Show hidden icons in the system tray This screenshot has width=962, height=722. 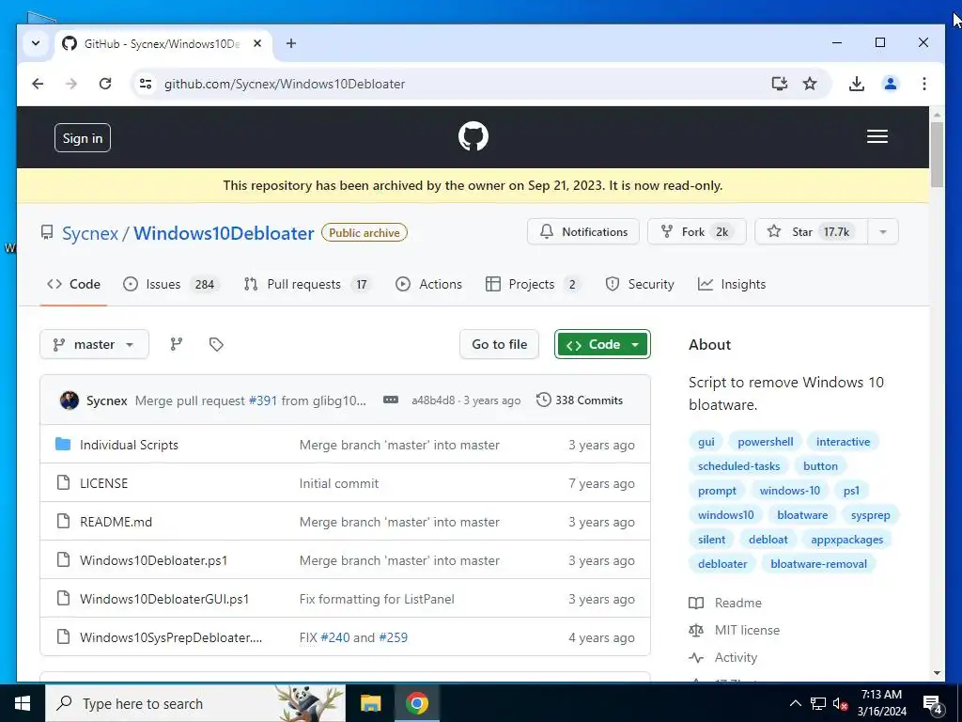[x=795, y=703]
